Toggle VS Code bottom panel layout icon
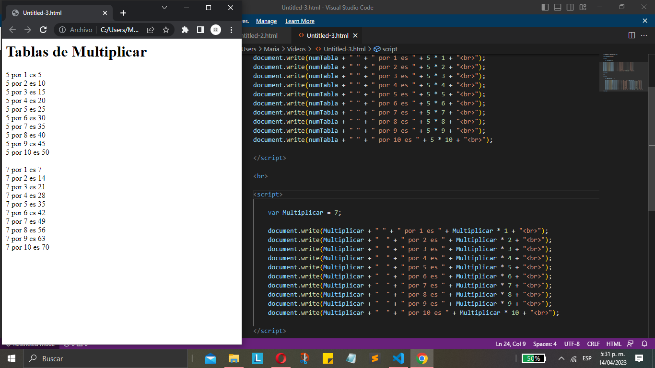The width and height of the screenshot is (655, 368). pyautogui.click(x=558, y=7)
